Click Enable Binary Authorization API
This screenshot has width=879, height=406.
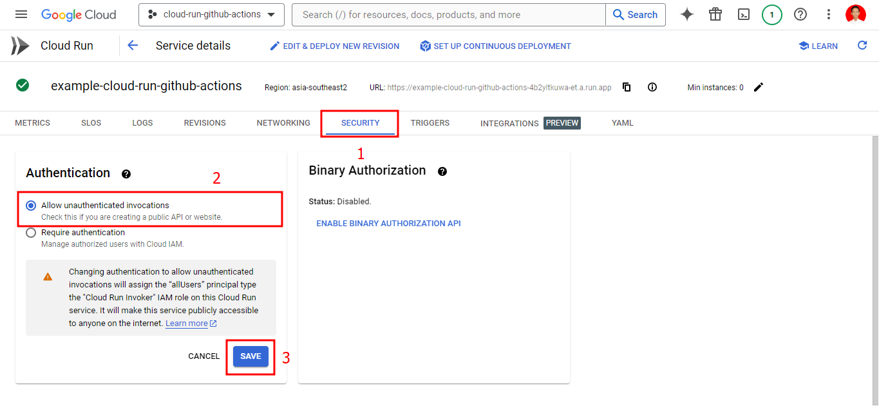[x=388, y=224]
